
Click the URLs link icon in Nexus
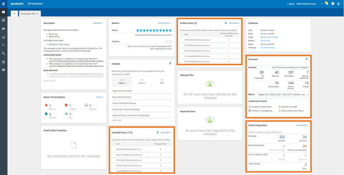66,114
